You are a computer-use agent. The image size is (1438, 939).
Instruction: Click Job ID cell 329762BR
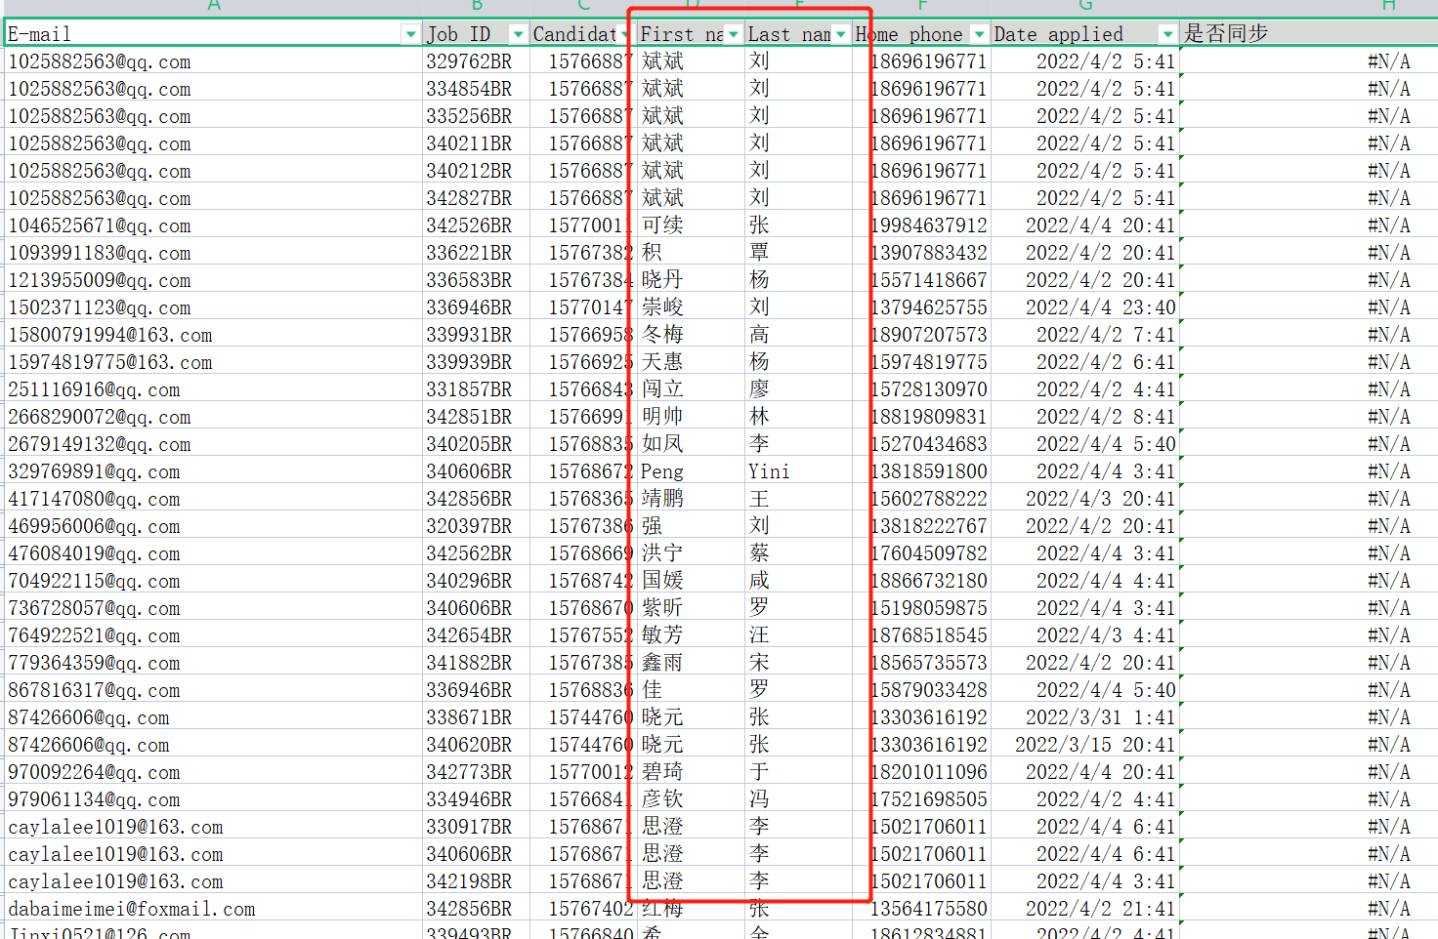pyautogui.click(x=469, y=61)
